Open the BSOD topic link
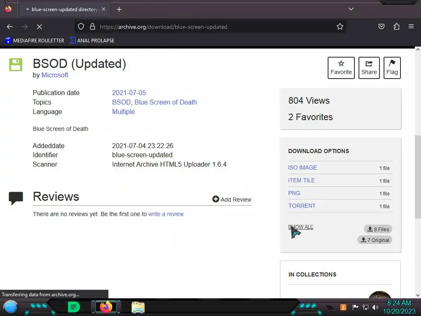The image size is (421, 316). click(x=121, y=102)
